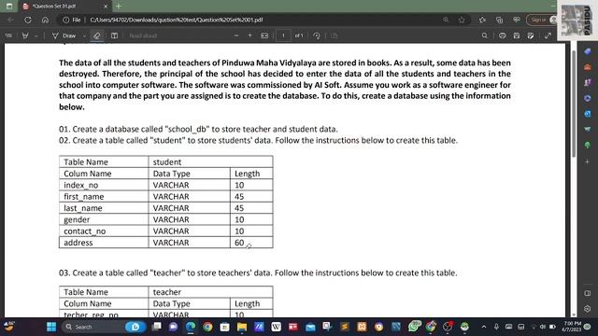Open Google Chrome from the taskbar
The width and height of the screenshot is (598, 336).
click(207, 327)
